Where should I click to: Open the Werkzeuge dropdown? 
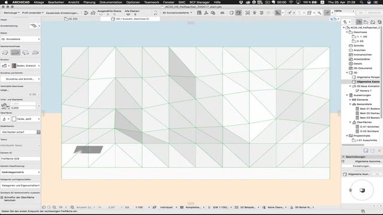(11, 13)
